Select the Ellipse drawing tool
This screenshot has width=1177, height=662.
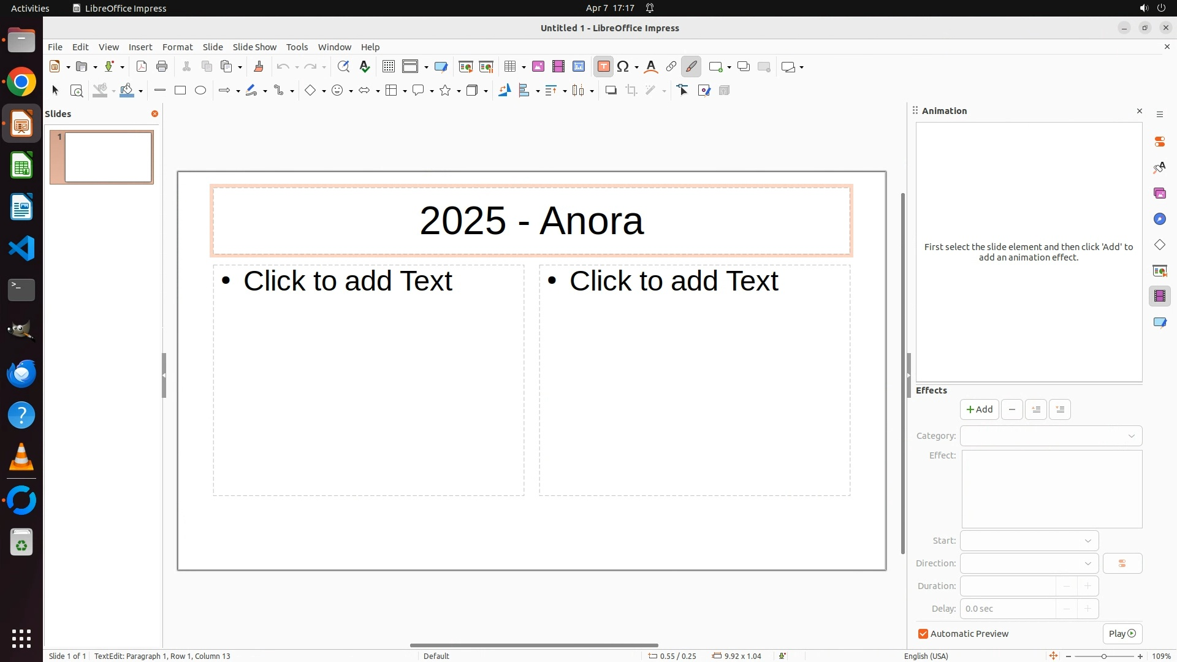(200, 91)
